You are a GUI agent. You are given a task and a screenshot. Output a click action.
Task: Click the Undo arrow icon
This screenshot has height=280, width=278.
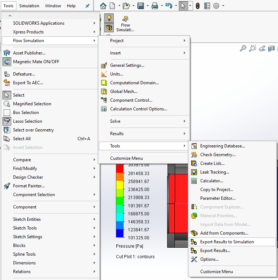coord(169,6)
